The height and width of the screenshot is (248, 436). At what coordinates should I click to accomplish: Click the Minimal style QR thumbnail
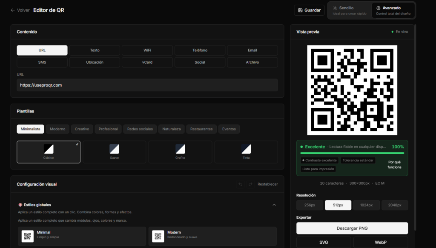tap(28, 237)
